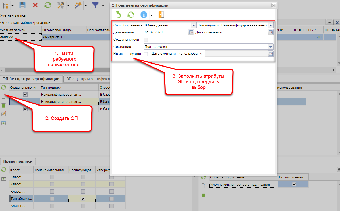Enable the 'Не используется' checkbox

pyautogui.click(x=146, y=54)
